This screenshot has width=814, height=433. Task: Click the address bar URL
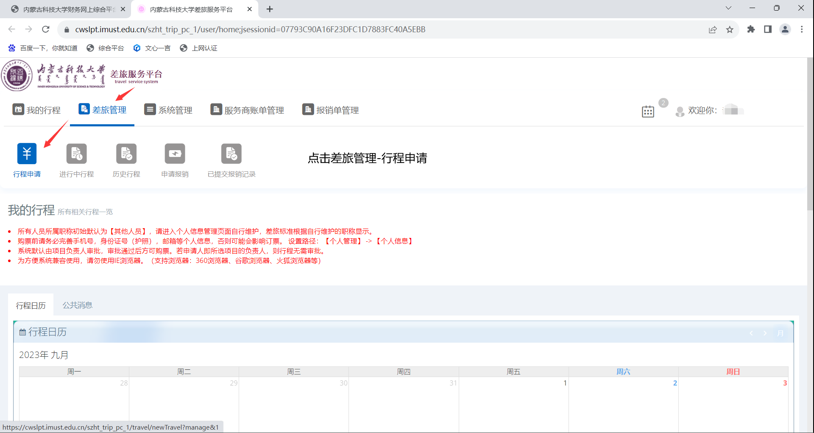click(x=250, y=30)
